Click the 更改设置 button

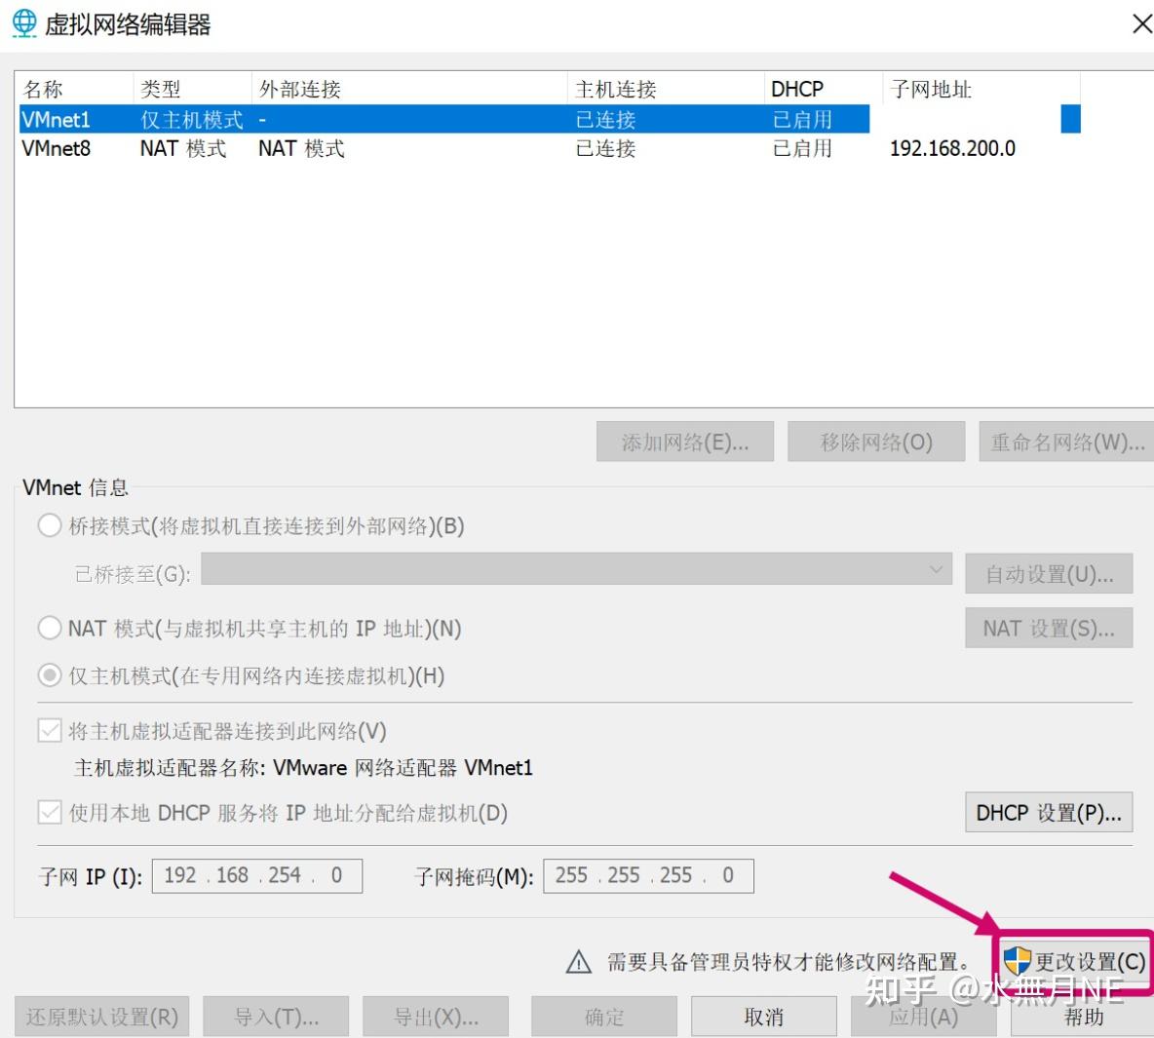coord(1075,960)
